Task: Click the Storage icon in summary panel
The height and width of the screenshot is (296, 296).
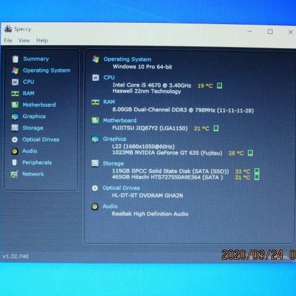Action: (x=95, y=163)
